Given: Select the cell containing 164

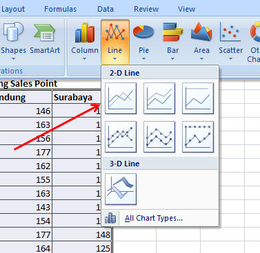Looking at the screenshot, I should pyautogui.click(x=26, y=248).
